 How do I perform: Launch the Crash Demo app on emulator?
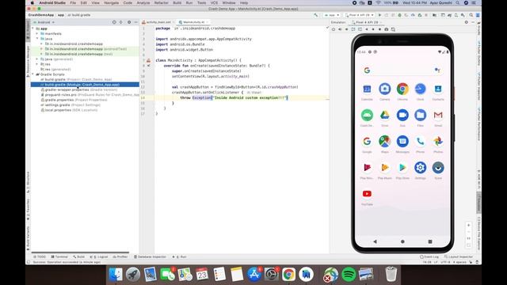(367, 115)
